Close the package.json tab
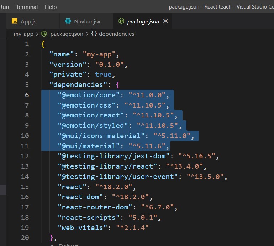274x246 pixels. tap(165, 21)
